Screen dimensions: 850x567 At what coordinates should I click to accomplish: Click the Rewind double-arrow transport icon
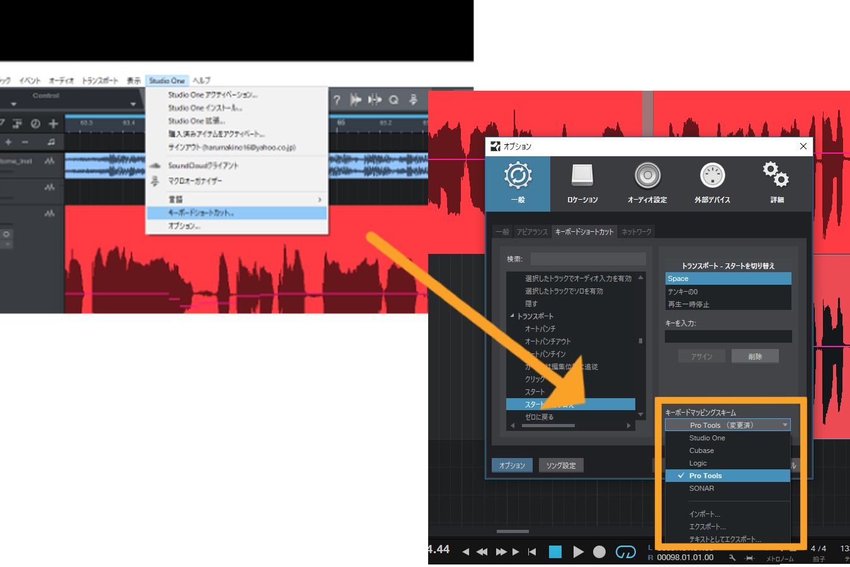pos(482,552)
